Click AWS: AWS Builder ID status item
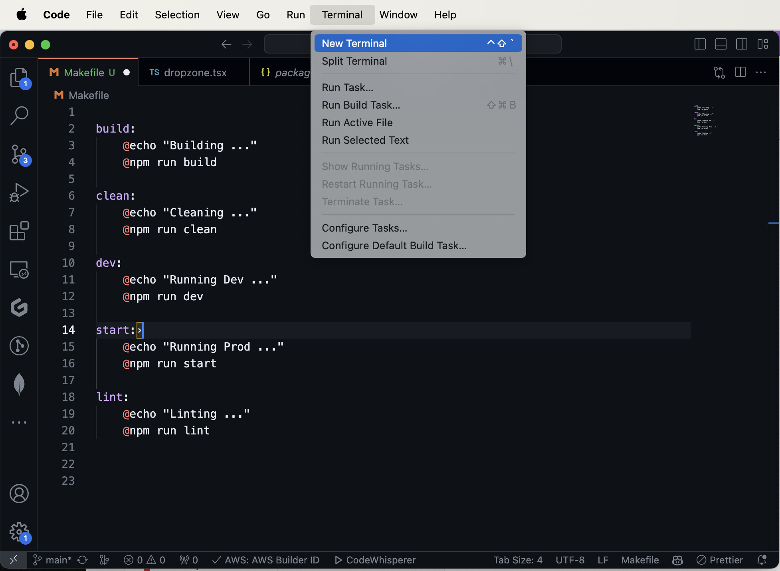The width and height of the screenshot is (780, 571). (265, 560)
